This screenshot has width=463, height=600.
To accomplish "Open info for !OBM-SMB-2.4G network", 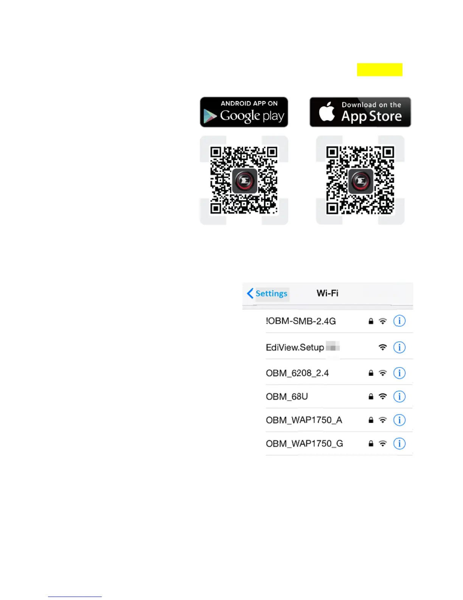I will click(399, 321).
